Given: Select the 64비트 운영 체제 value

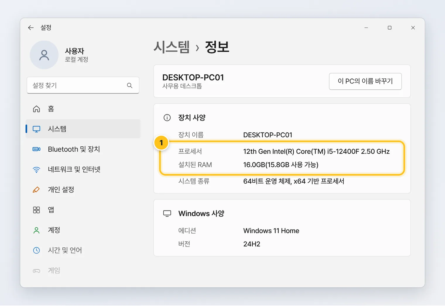Looking at the screenshot, I should point(294,181).
